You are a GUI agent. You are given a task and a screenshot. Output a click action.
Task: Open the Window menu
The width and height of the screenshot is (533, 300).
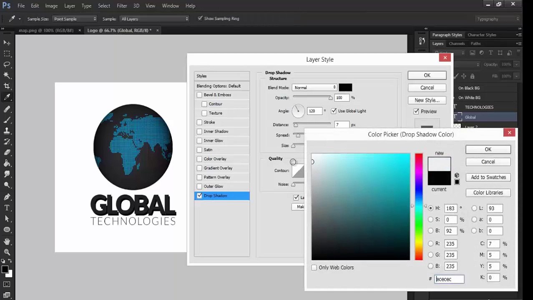tap(170, 6)
